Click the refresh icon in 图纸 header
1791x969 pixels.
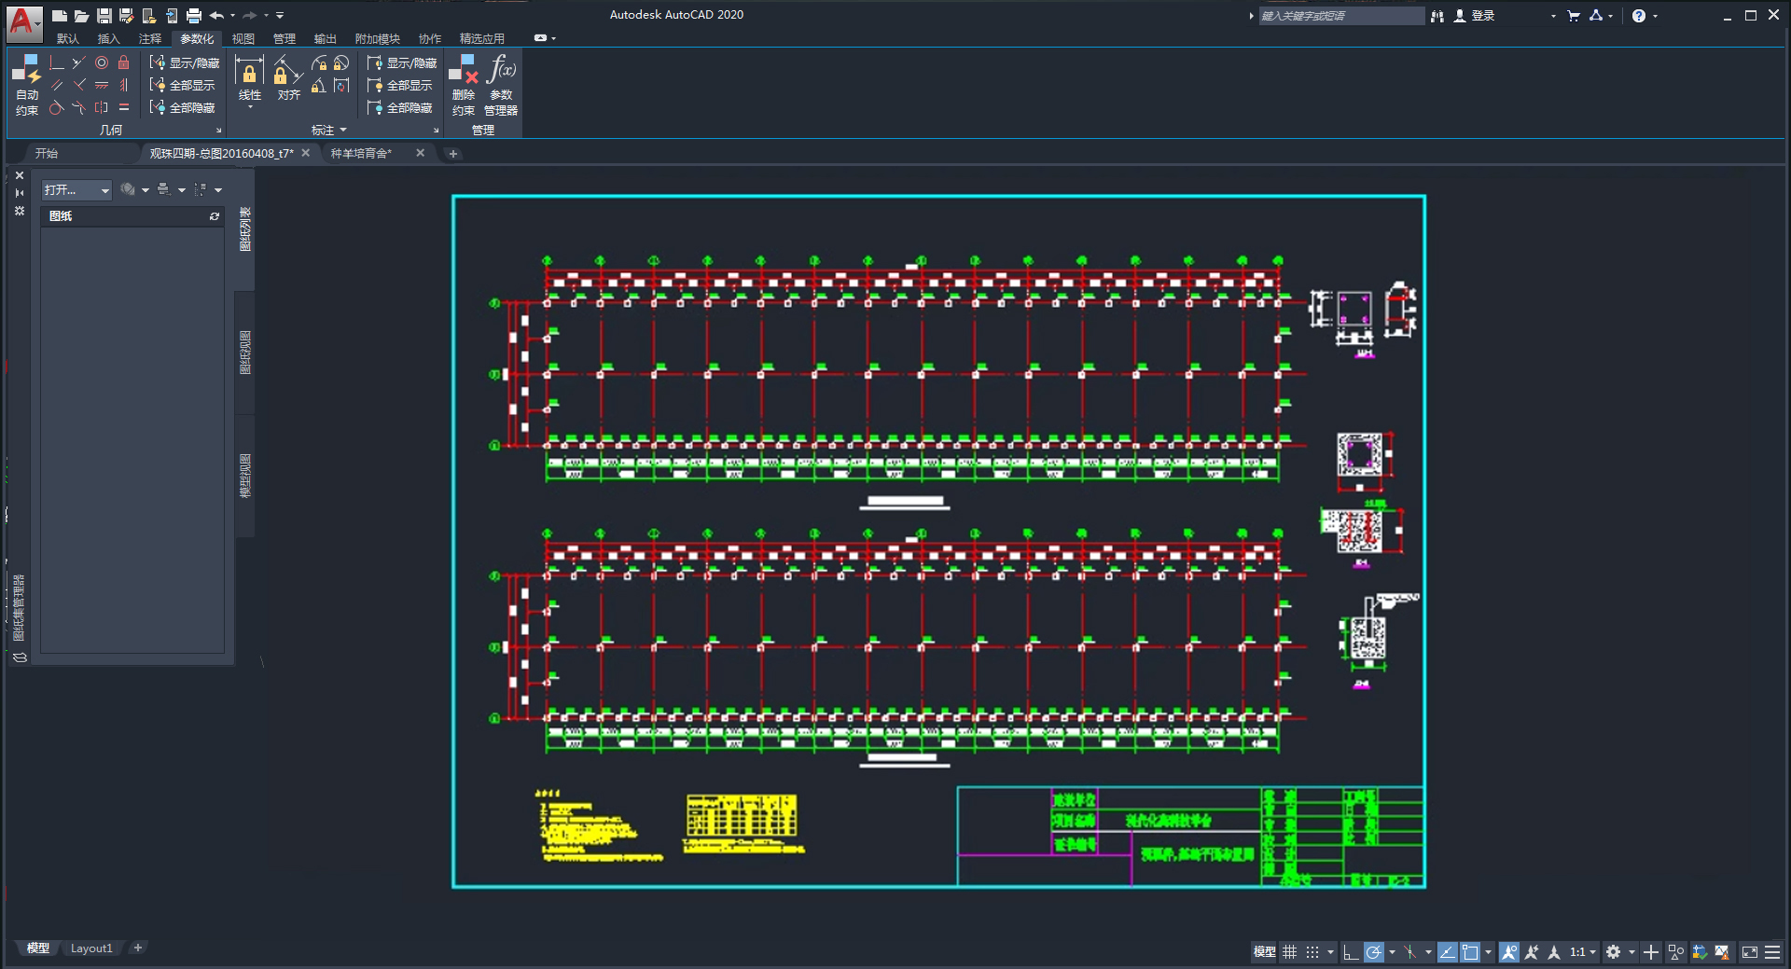point(215,216)
